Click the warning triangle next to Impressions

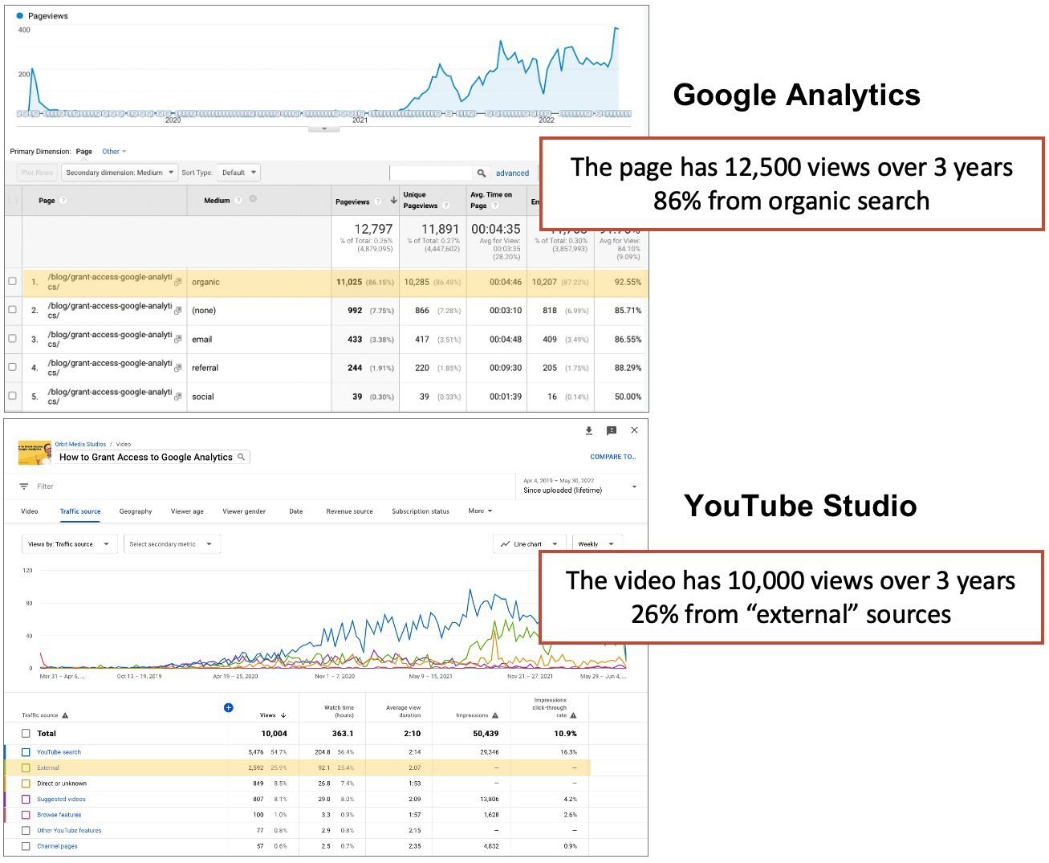click(x=495, y=715)
